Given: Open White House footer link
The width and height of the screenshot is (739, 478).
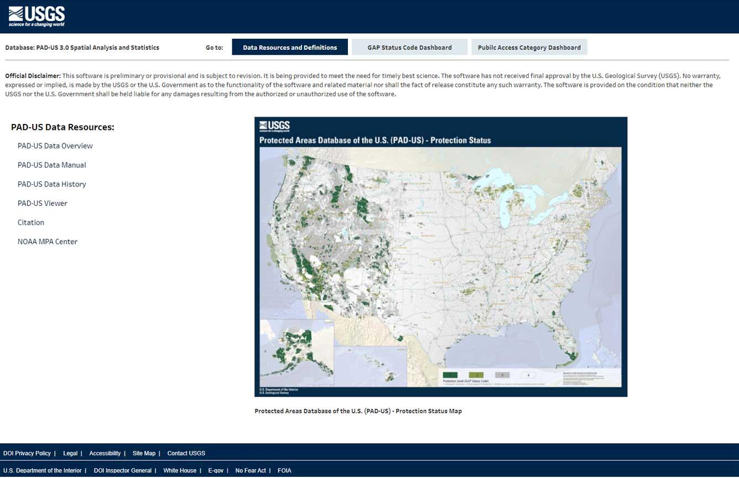Looking at the screenshot, I should click(x=180, y=470).
